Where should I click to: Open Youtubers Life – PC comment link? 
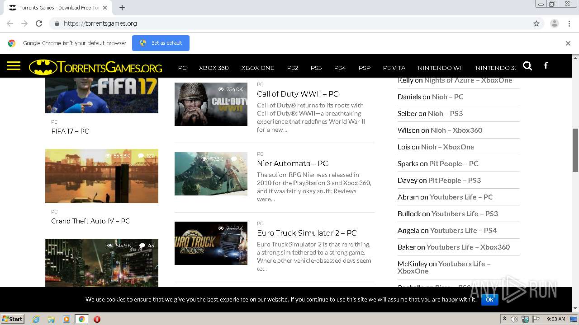pos(461,197)
